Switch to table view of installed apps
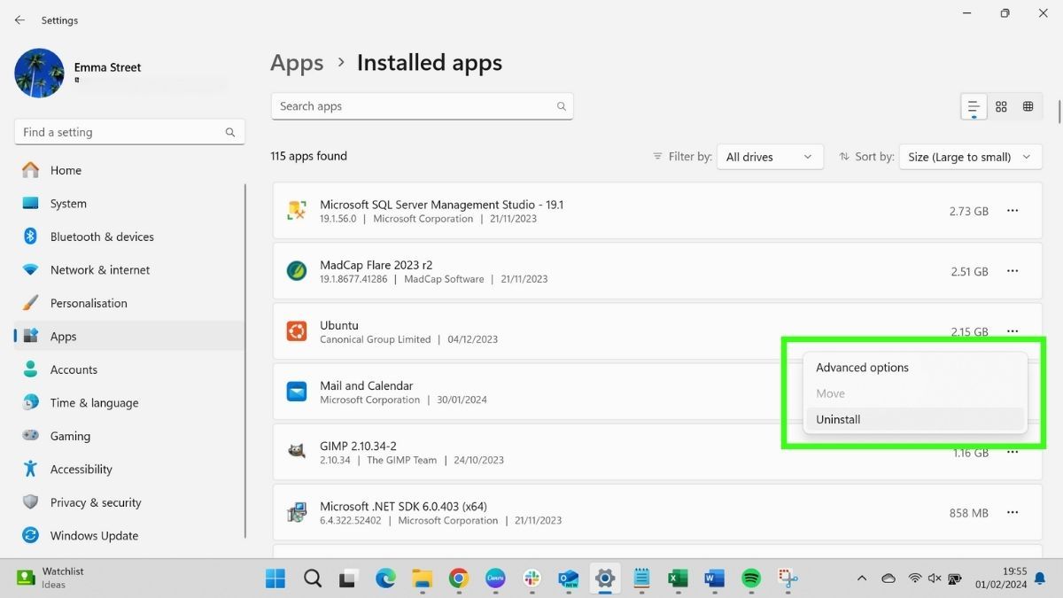 (x=1028, y=106)
